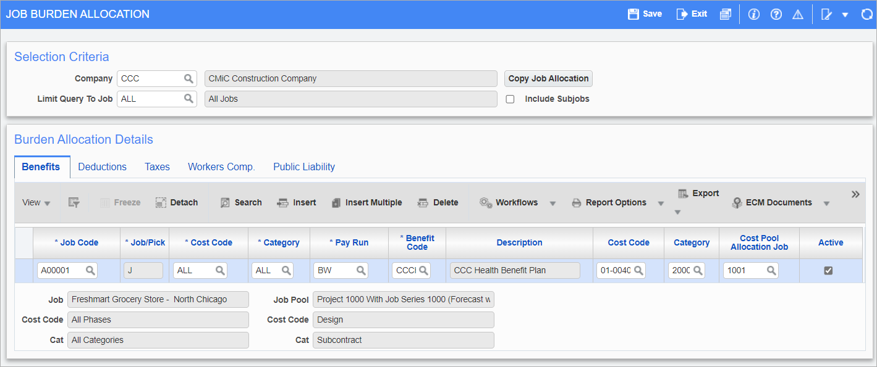This screenshot has height=367, width=877.
Task: Click the Export toolbar button
Action: pos(698,193)
